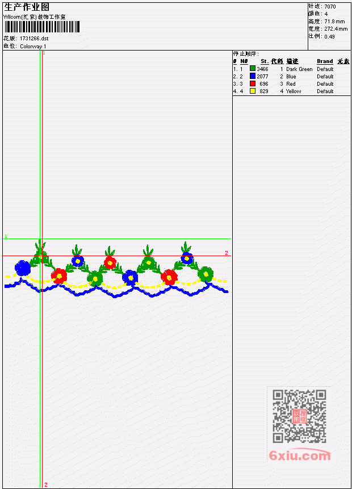Click the 'Colorway 1' label
Screen dimensions: 352x489
click(x=33, y=47)
